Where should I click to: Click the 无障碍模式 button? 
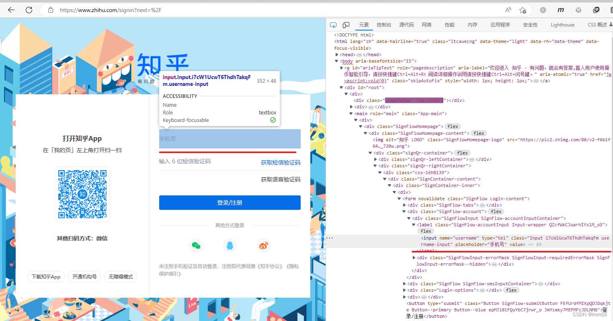(x=121, y=277)
